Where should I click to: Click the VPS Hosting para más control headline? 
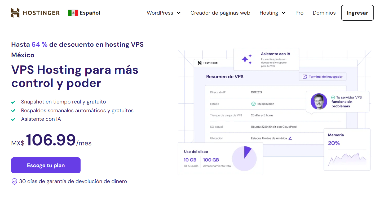(75, 76)
